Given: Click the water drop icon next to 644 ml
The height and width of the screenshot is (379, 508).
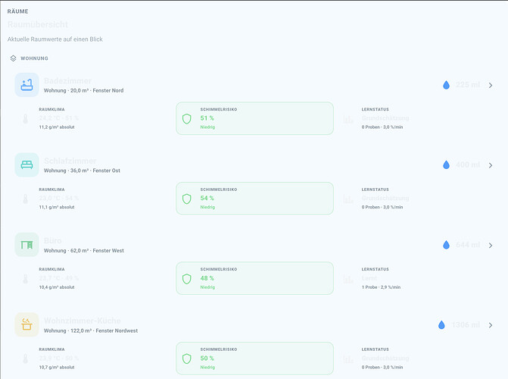Looking at the screenshot, I should [x=446, y=245].
